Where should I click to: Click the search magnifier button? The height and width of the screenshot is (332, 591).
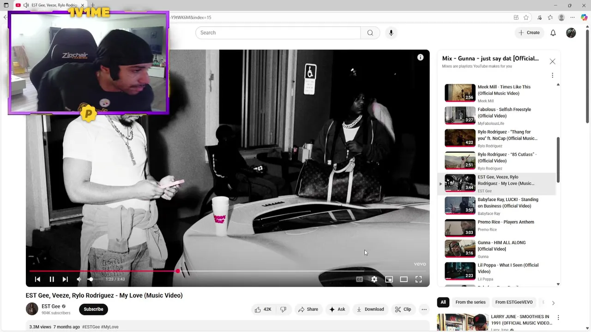coord(370,33)
